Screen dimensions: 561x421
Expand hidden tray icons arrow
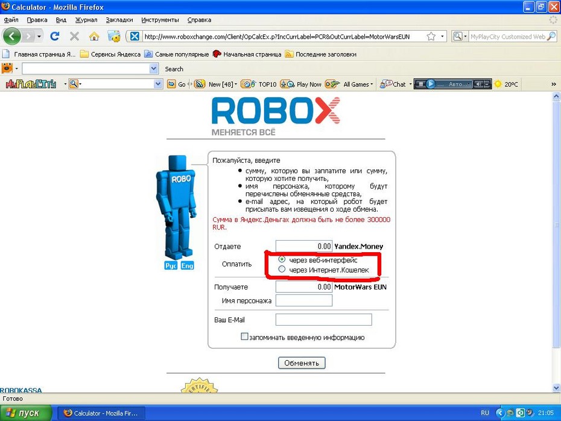click(499, 413)
